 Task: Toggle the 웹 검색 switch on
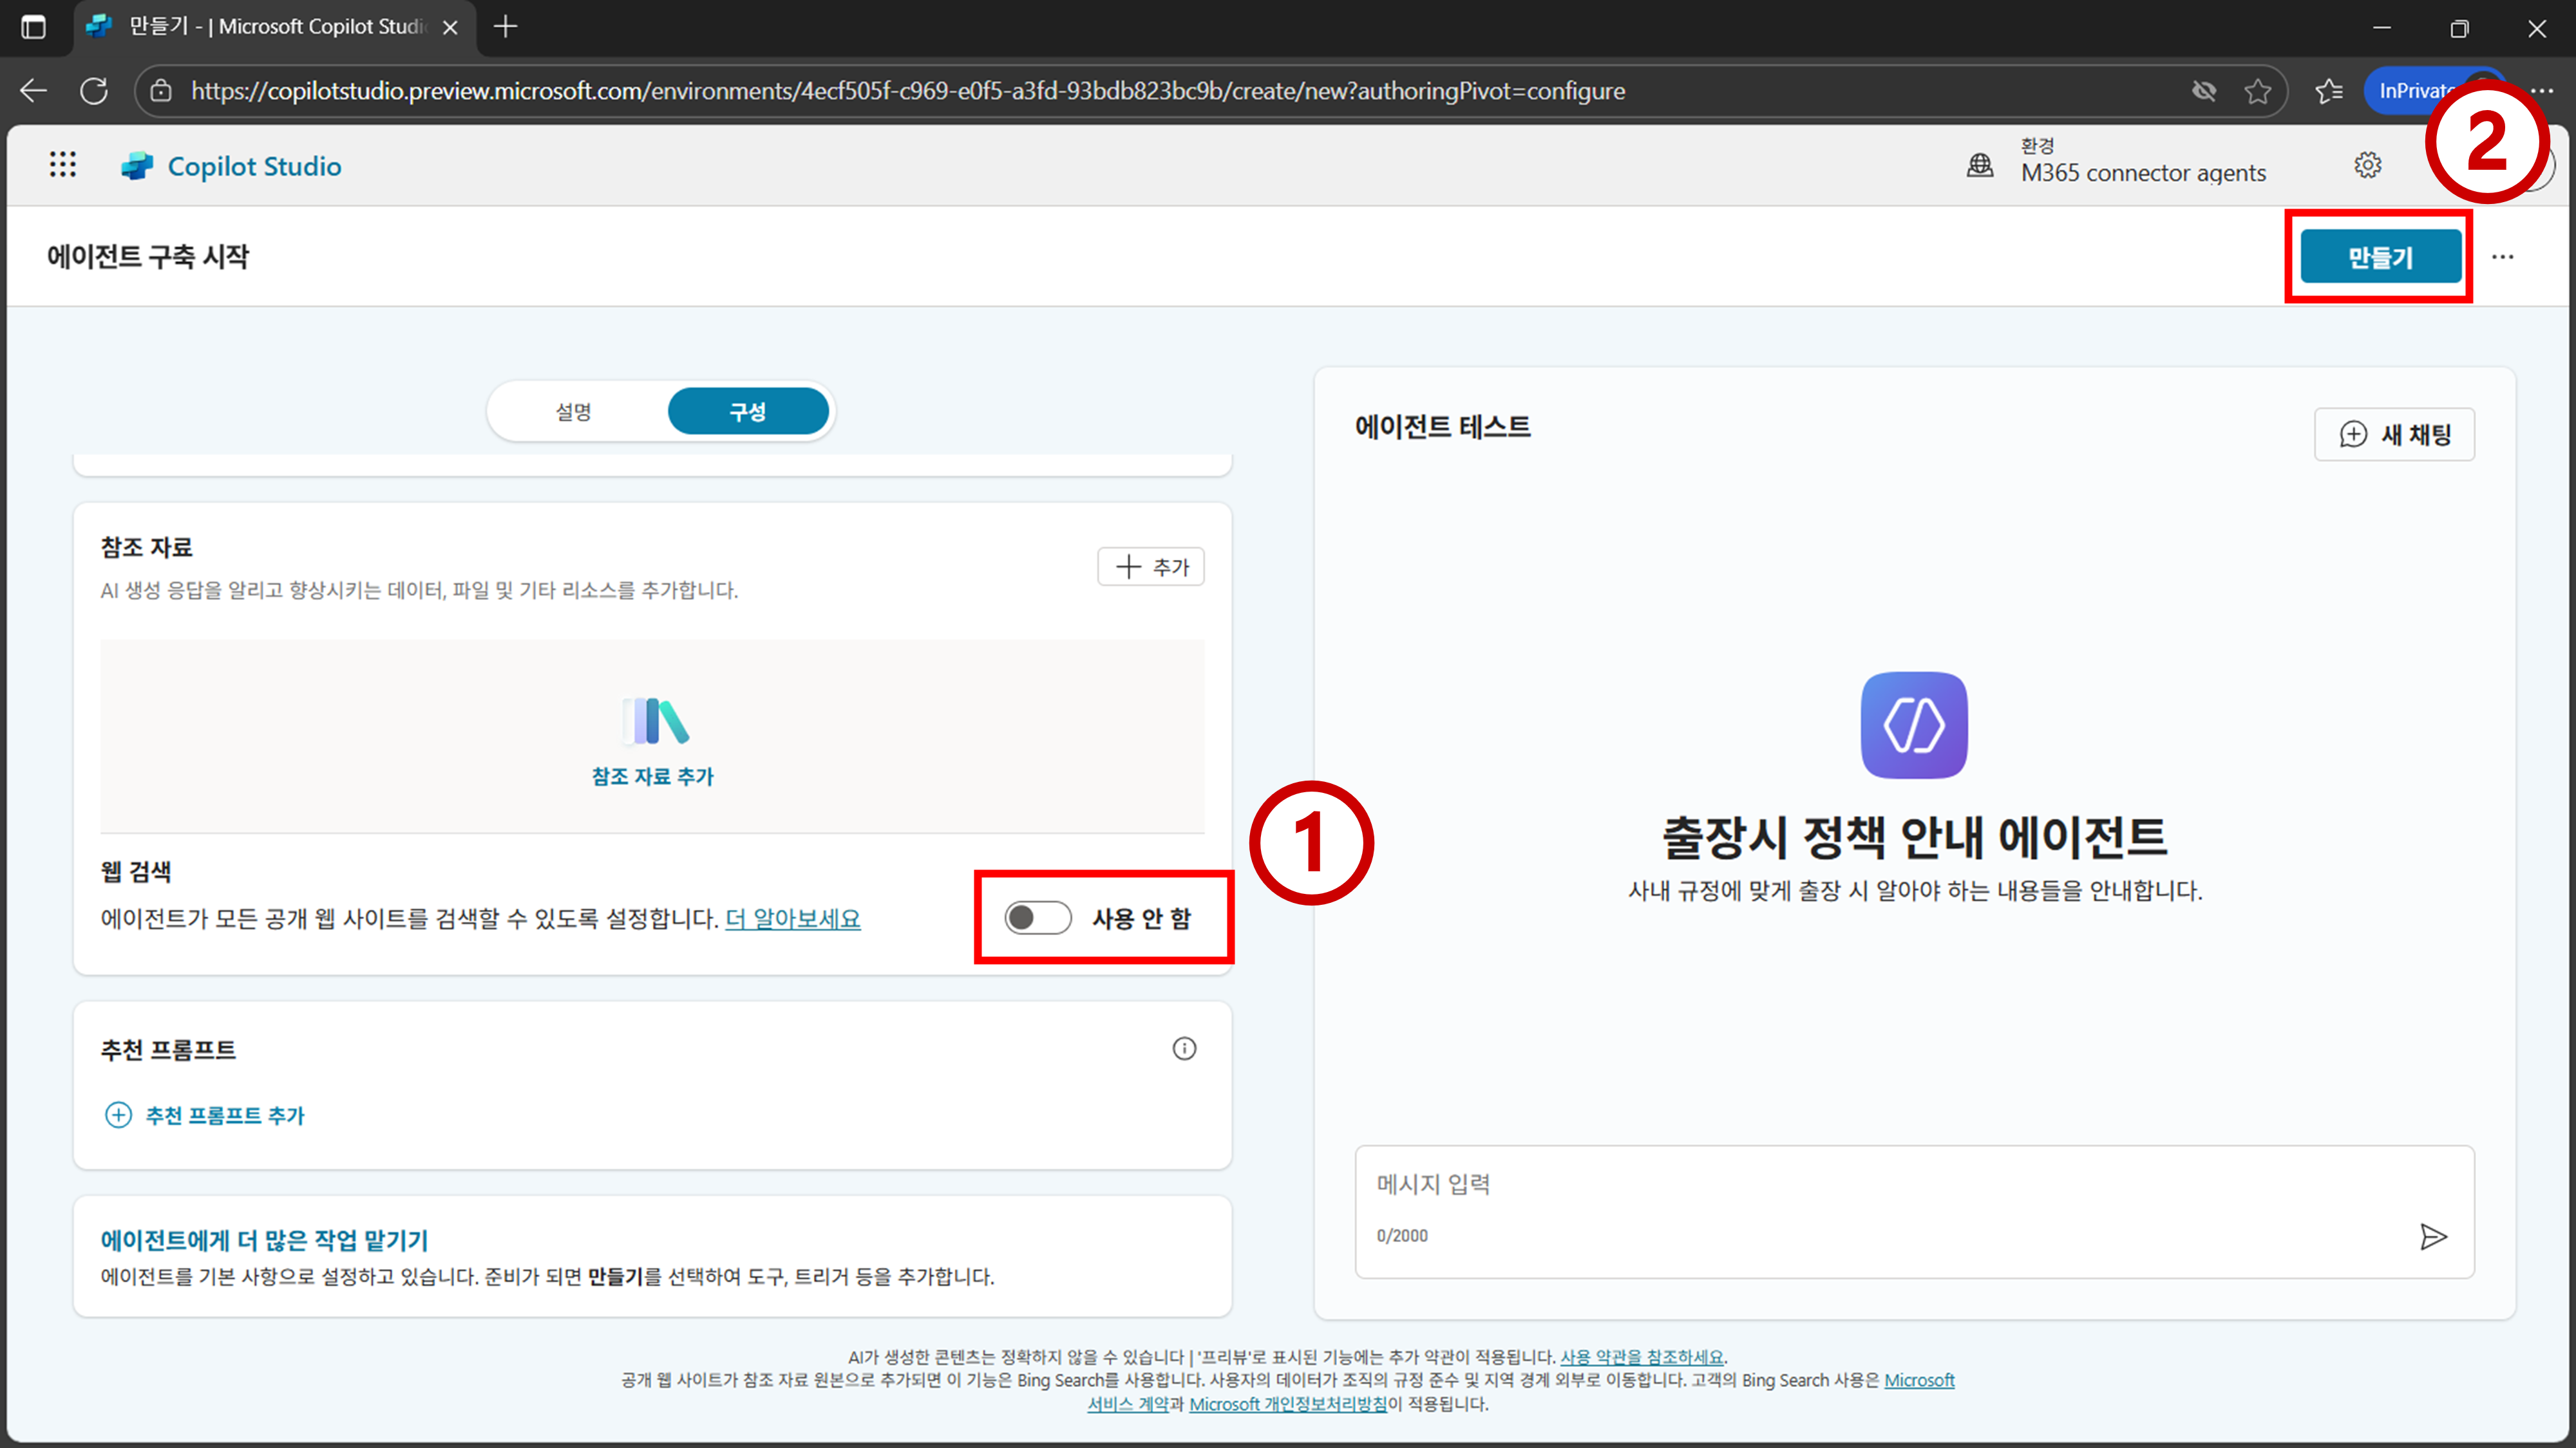pyautogui.click(x=1037, y=917)
